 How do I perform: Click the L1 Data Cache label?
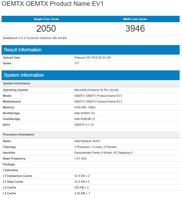(13, 182)
